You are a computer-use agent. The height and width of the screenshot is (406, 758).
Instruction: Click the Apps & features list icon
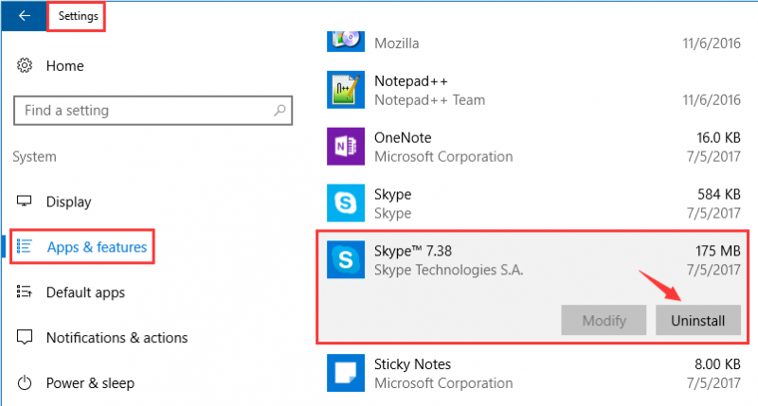(x=25, y=246)
